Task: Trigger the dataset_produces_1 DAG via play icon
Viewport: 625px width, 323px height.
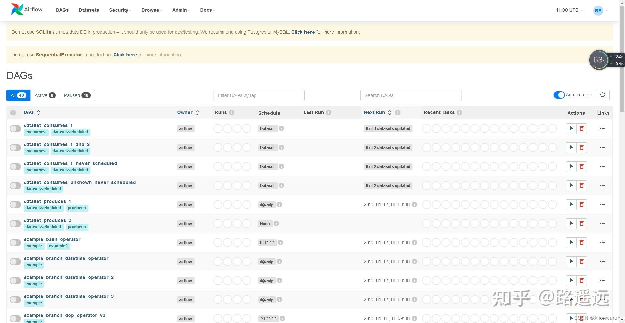Action: tap(571, 204)
